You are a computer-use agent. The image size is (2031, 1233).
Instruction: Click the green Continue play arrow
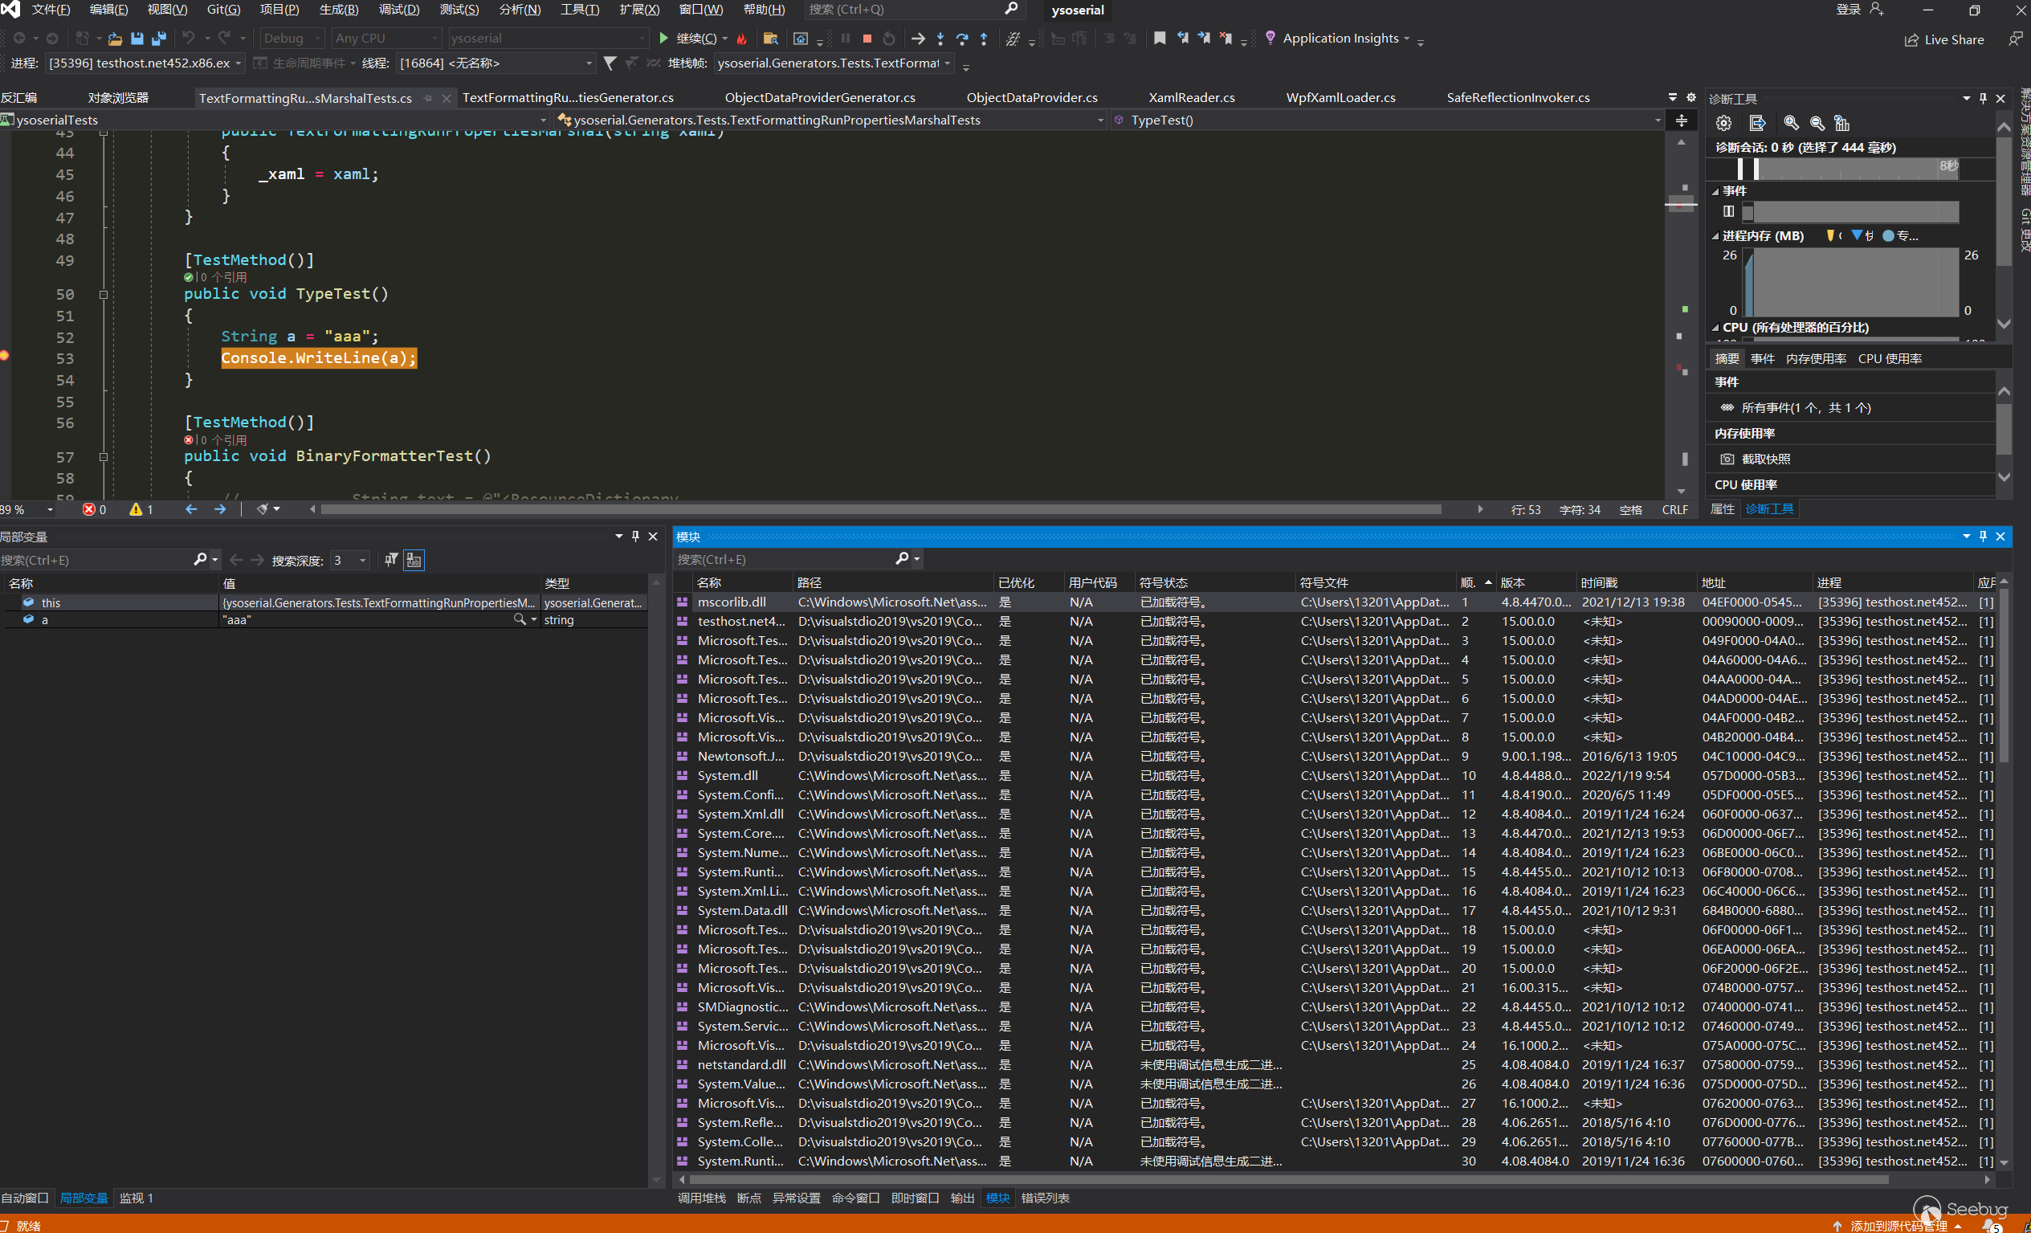663,39
